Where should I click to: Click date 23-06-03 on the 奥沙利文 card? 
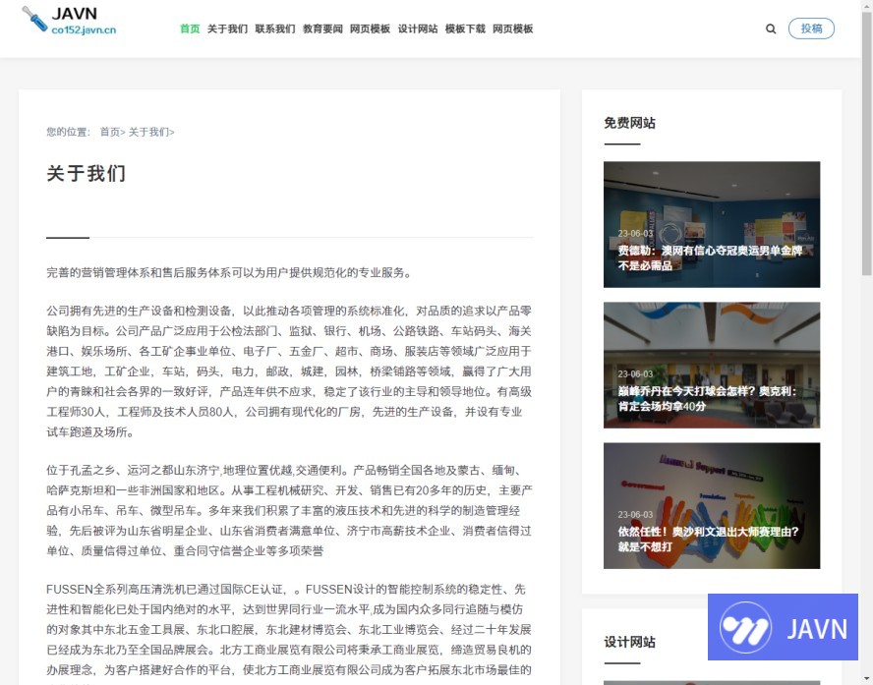(635, 515)
